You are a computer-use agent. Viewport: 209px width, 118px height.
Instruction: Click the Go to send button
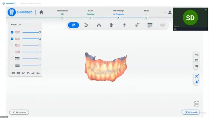191,112
